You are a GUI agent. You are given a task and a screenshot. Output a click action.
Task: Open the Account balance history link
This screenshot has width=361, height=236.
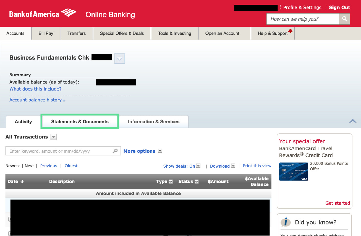37,100
